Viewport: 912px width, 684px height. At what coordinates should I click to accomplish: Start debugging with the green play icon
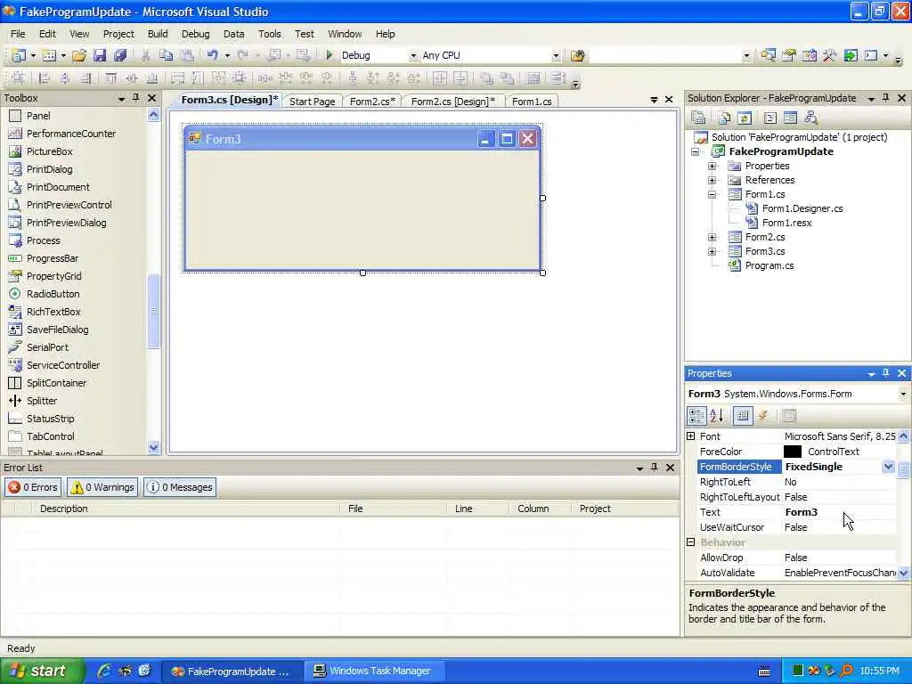330,55
